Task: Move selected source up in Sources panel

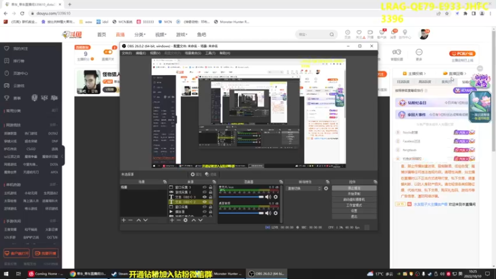Action: 193,220
